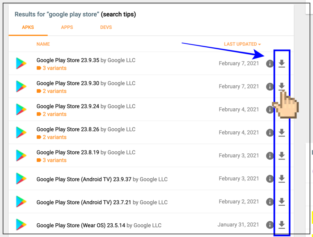Sort results by Last Updated

pyautogui.click(x=242, y=44)
